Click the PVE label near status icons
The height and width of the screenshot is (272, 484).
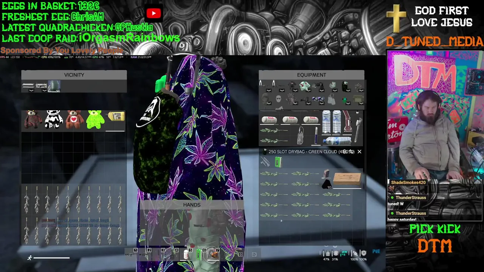376,251
